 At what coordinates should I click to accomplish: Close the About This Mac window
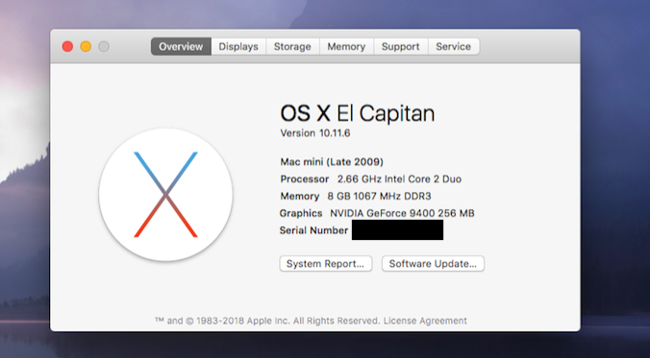click(67, 46)
